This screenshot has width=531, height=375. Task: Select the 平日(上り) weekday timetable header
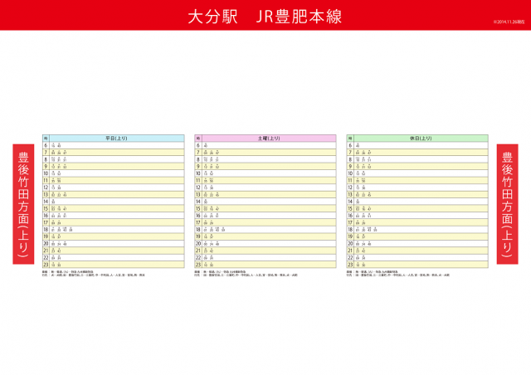[117, 139]
